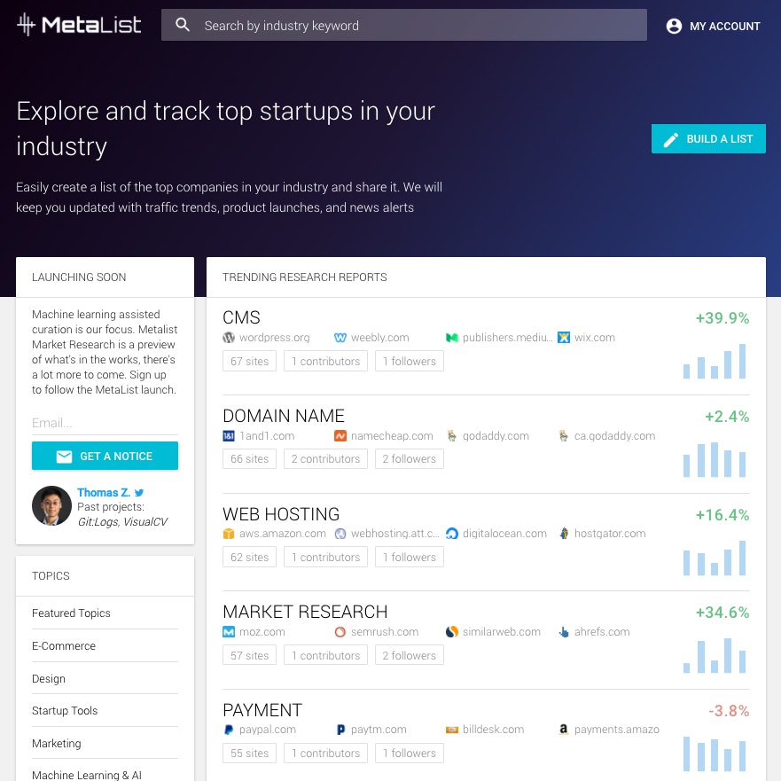Click the My Account user icon
Viewport: 781px width, 781px height.
674,27
